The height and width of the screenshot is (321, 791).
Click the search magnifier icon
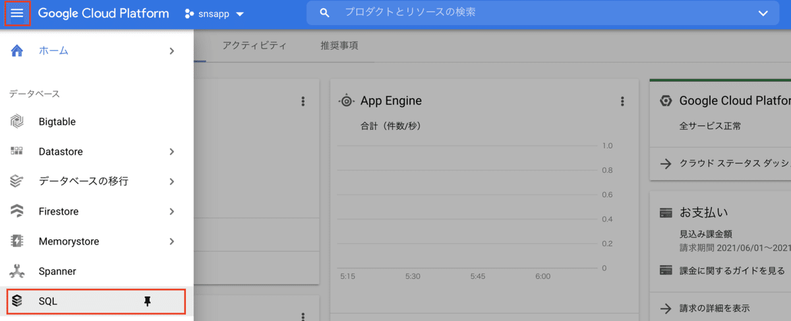point(324,13)
